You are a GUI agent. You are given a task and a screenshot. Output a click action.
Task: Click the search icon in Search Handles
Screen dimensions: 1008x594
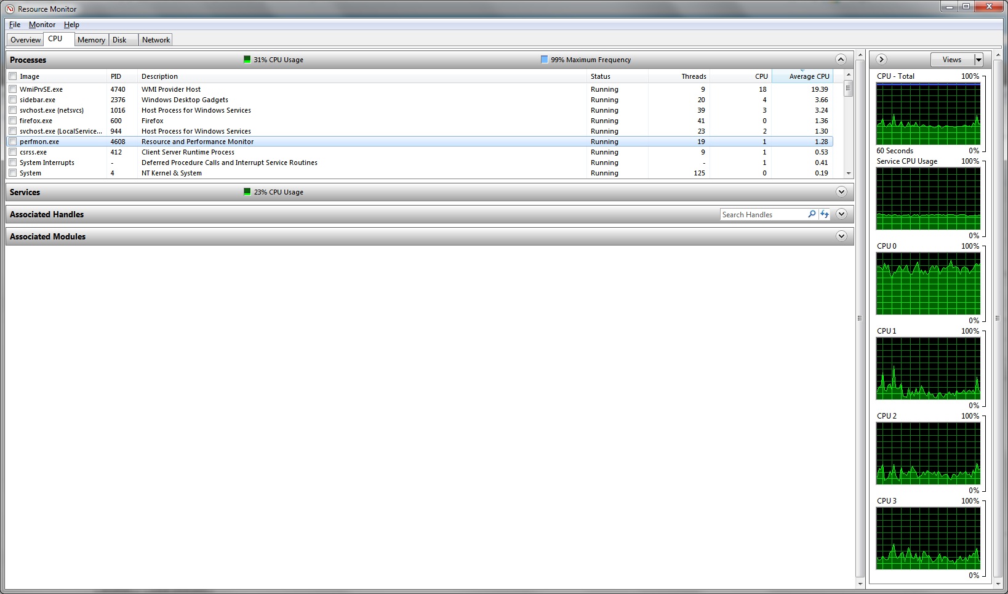pos(812,214)
